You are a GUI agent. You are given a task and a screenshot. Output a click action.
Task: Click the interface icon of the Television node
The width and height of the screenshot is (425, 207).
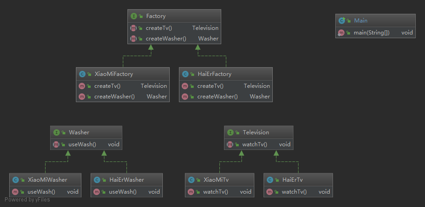coord(230,132)
